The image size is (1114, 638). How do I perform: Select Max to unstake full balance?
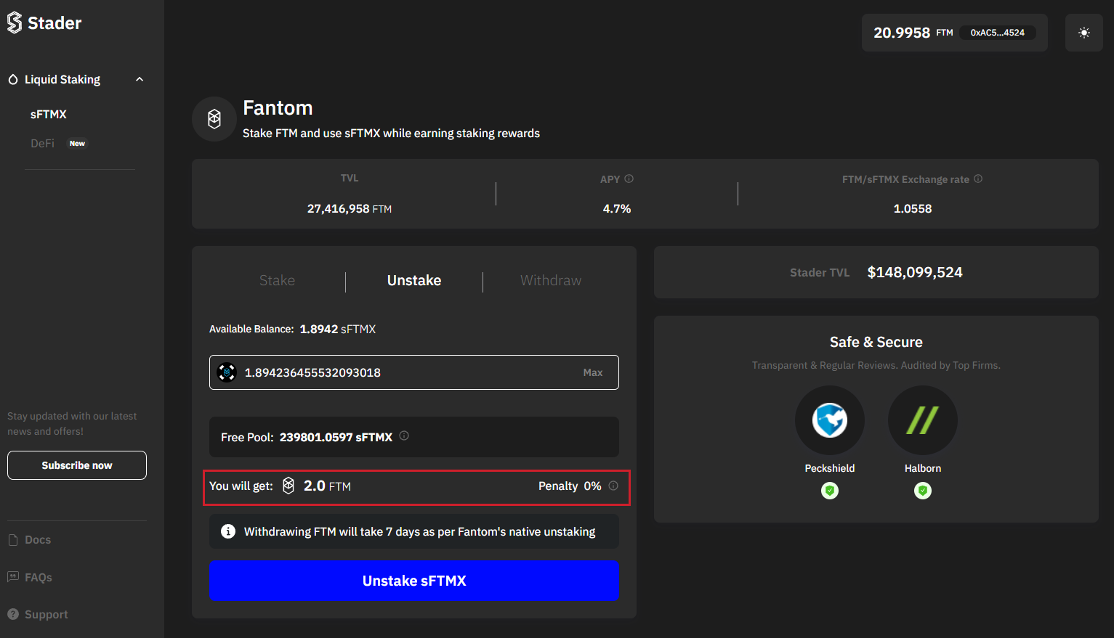point(593,372)
